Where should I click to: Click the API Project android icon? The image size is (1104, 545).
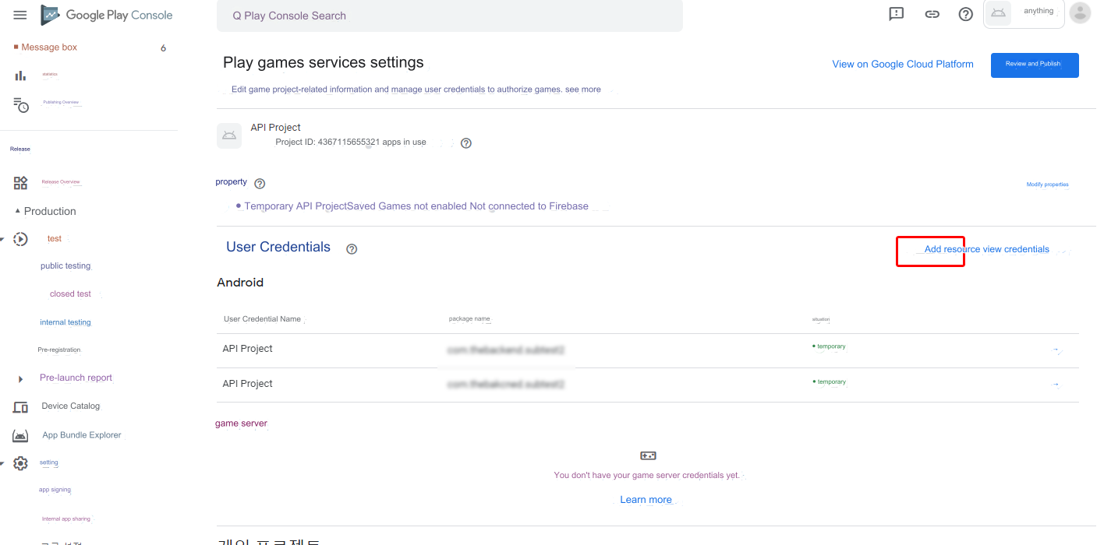[x=229, y=135]
